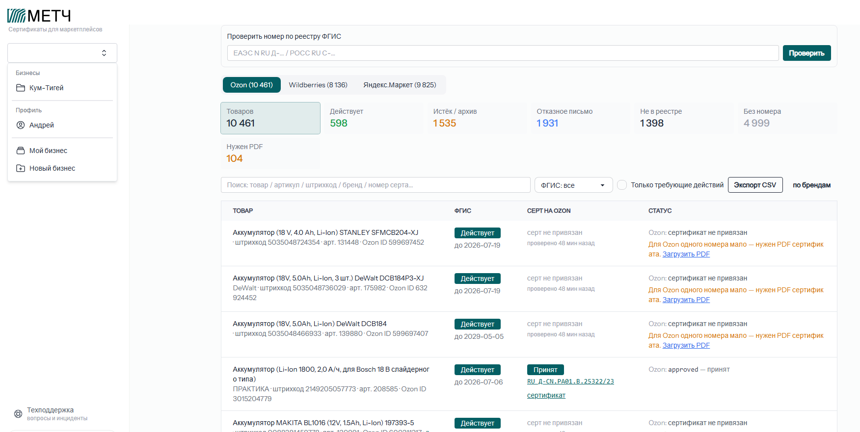Viewport: 860px width, 432px height.
Task: Click product name Аккумулятор DeWalt DCB184P3-XJ
Action: tap(328, 278)
